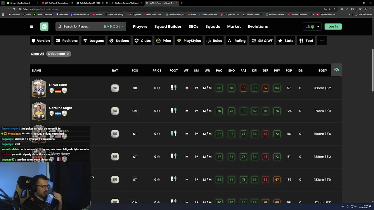Sort by the POP column header
The height and width of the screenshot is (210, 374).
(289, 71)
